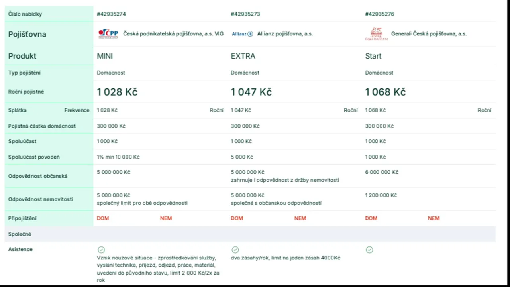The image size is (510, 287).
Task: Click civil liability 6 000 000 Kč value
Action: 382,172
